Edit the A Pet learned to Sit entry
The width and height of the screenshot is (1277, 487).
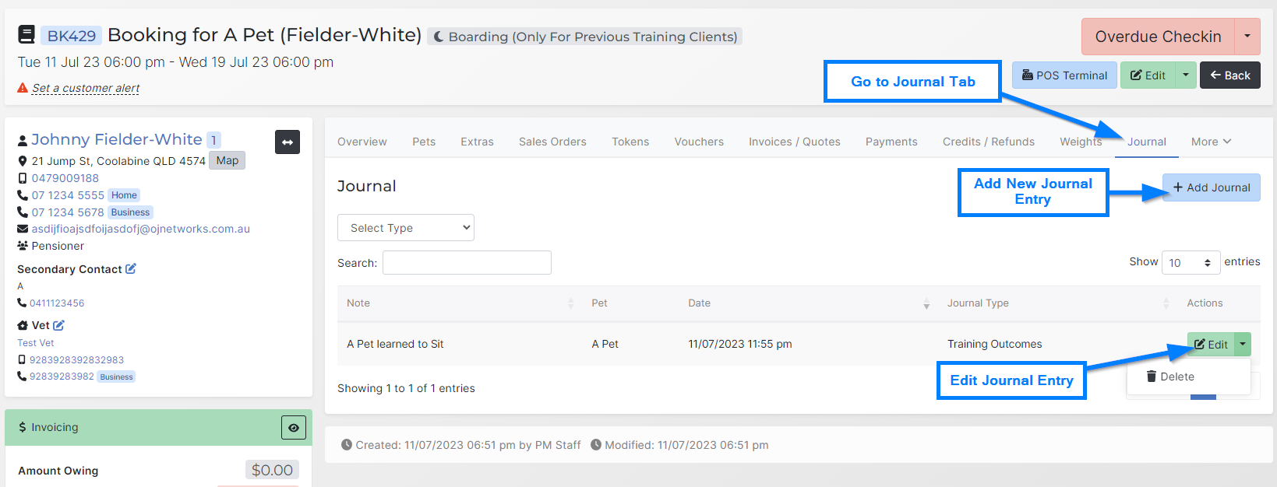[1211, 345]
